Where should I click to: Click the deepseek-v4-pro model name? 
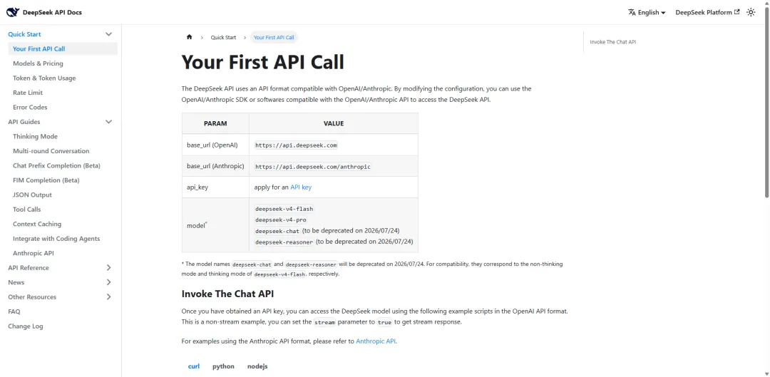click(x=281, y=220)
